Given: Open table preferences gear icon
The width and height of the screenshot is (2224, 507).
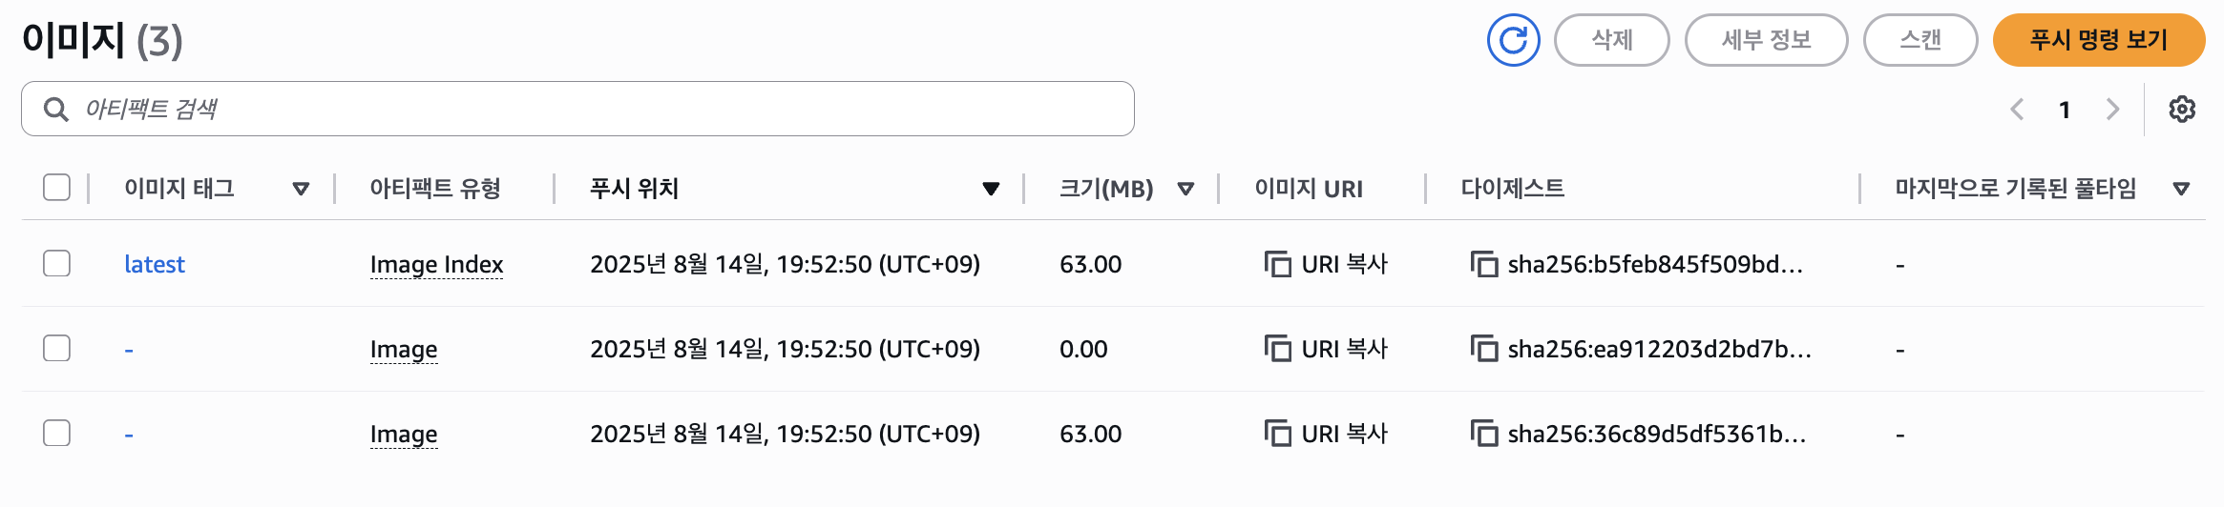Looking at the screenshot, I should 2182,110.
